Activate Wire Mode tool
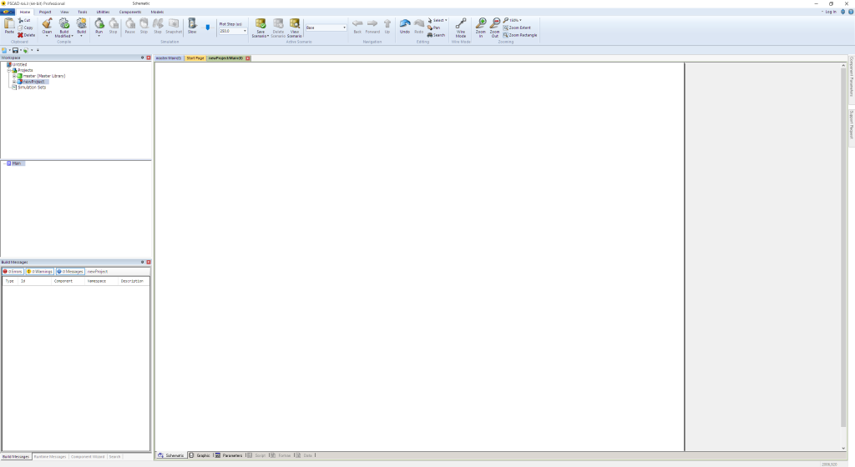 tap(461, 25)
